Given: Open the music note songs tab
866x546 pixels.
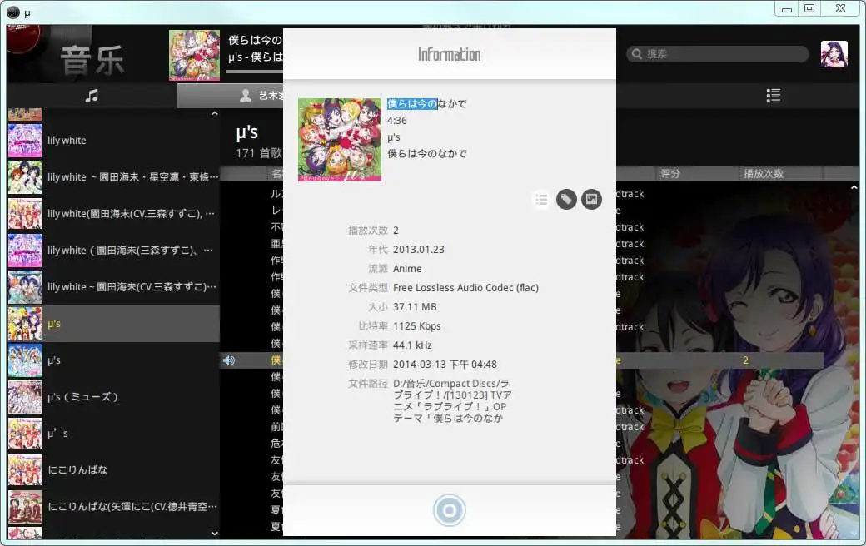Looking at the screenshot, I should coord(92,96).
